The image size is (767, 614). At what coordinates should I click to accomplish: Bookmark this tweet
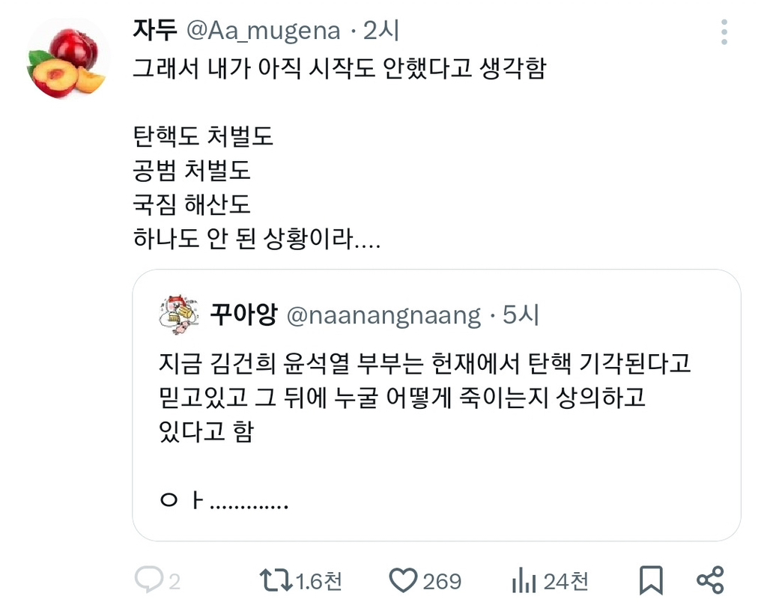651,580
